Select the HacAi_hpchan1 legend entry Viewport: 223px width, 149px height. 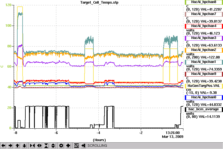coord(204,62)
